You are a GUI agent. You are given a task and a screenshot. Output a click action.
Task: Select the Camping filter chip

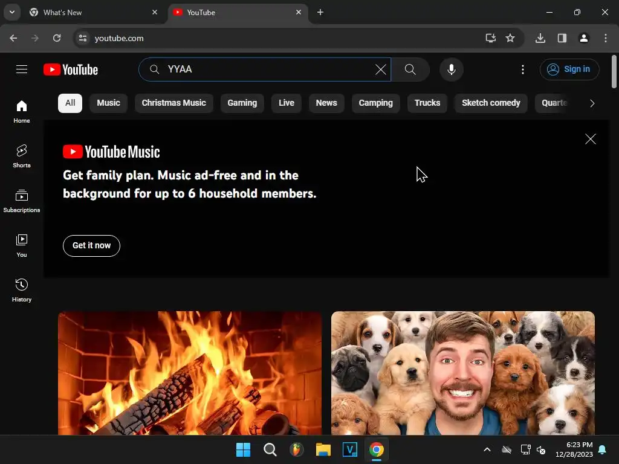tap(376, 103)
